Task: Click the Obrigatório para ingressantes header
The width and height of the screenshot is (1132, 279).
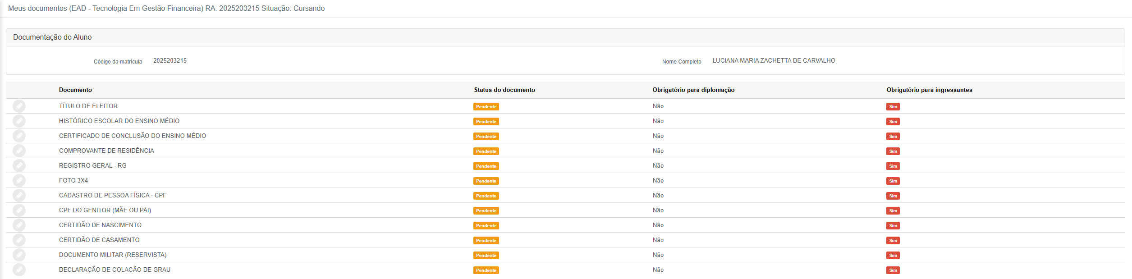Action: click(929, 90)
